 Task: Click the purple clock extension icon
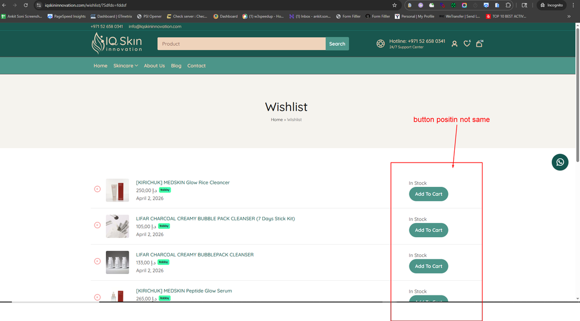pos(421,5)
